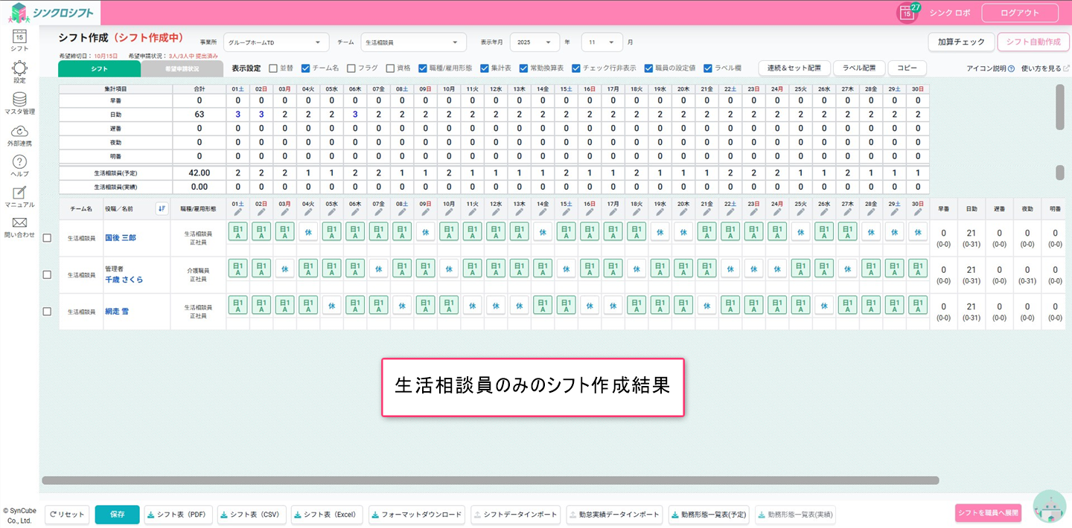1072x528 pixels.
Task: Expand the year dropdown showing 2025
Action: (534, 42)
